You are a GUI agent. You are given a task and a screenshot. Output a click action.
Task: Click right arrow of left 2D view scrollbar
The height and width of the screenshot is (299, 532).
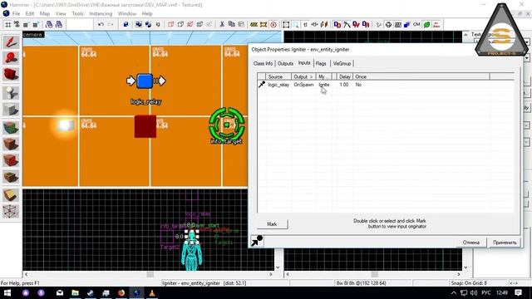pos(271,274)
